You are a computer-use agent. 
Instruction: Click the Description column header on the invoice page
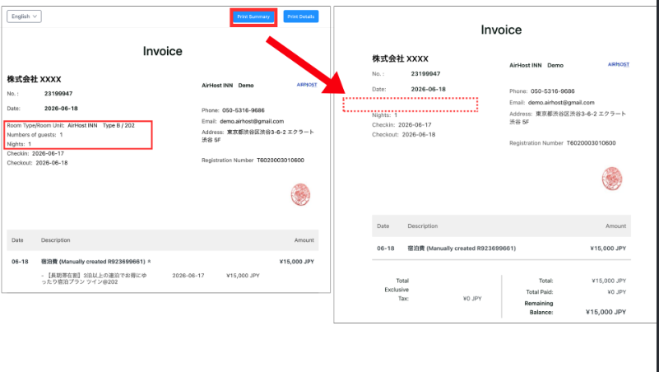click(55, 240)
